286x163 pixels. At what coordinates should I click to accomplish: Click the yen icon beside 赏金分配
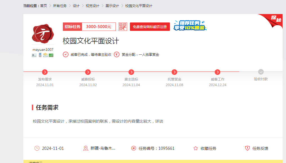pyautogui.click(x=117, y=54)
